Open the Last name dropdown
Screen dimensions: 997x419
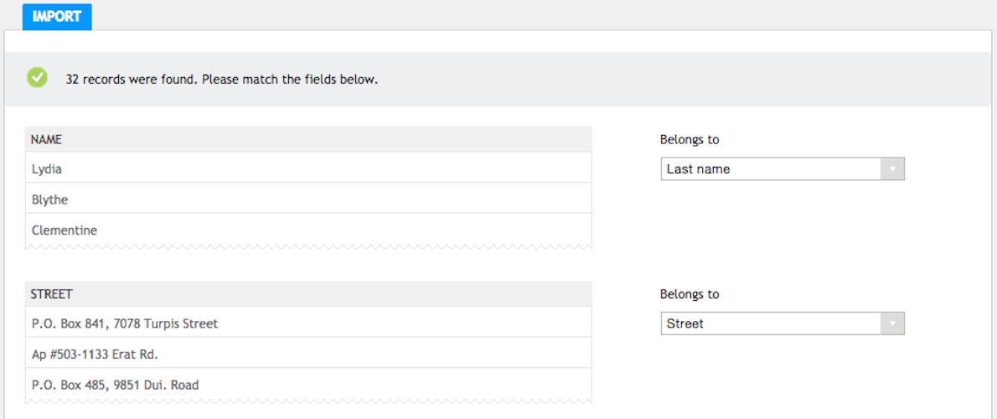[x=771, y=168]
